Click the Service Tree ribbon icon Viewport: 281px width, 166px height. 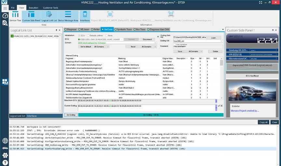tap(15, 17)
